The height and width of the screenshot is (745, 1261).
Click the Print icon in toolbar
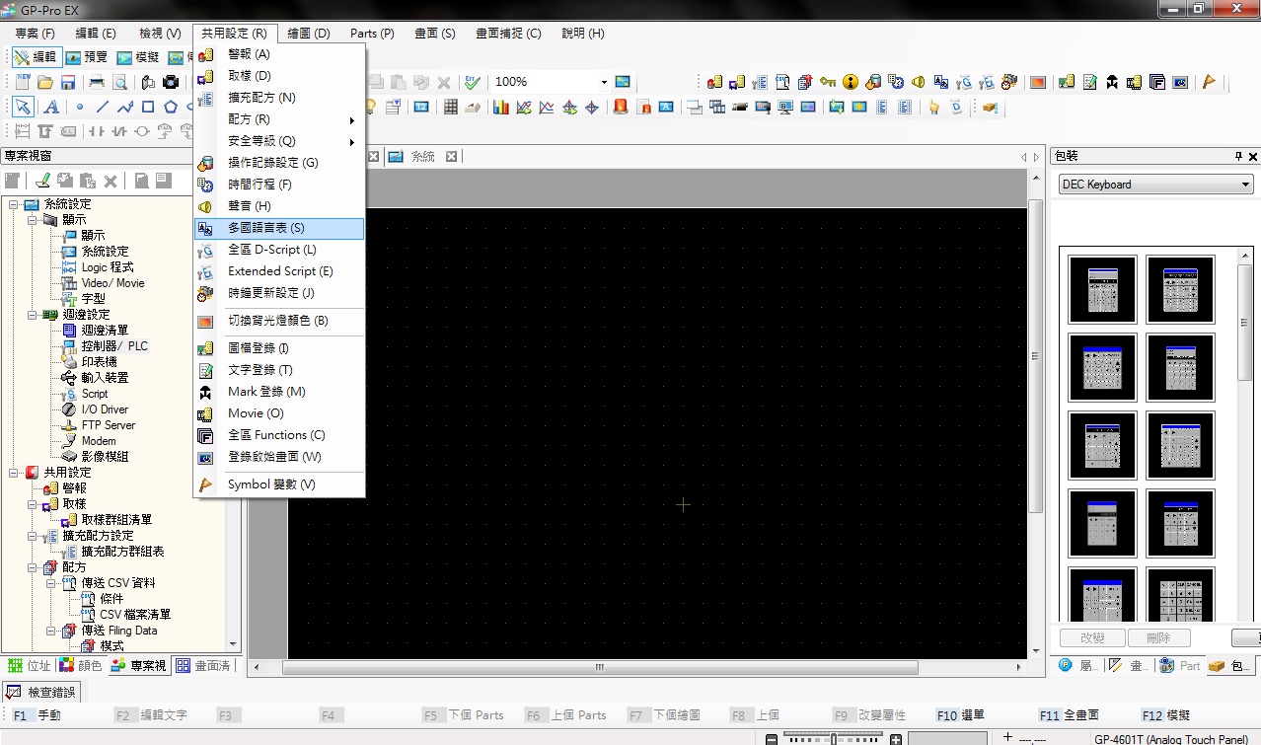(97, 82)
